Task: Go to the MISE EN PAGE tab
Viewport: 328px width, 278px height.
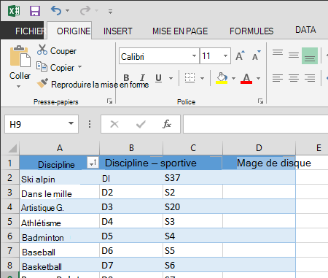Action: [x=180, y=31]
